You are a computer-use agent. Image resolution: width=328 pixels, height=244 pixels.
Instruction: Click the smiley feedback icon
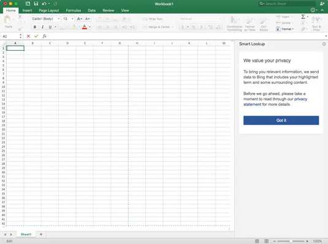(313, 10)
